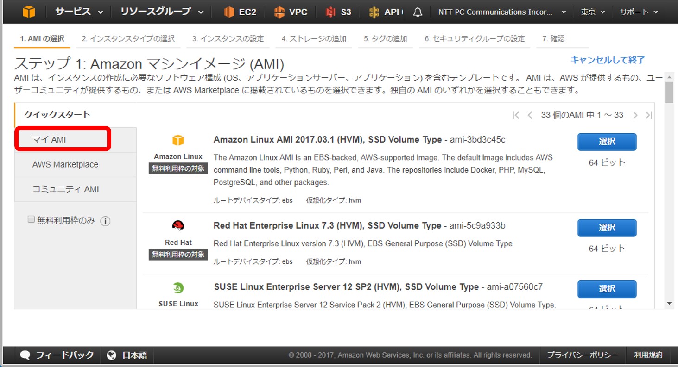Go to last page of AMI list

click(x=649, y=115)
